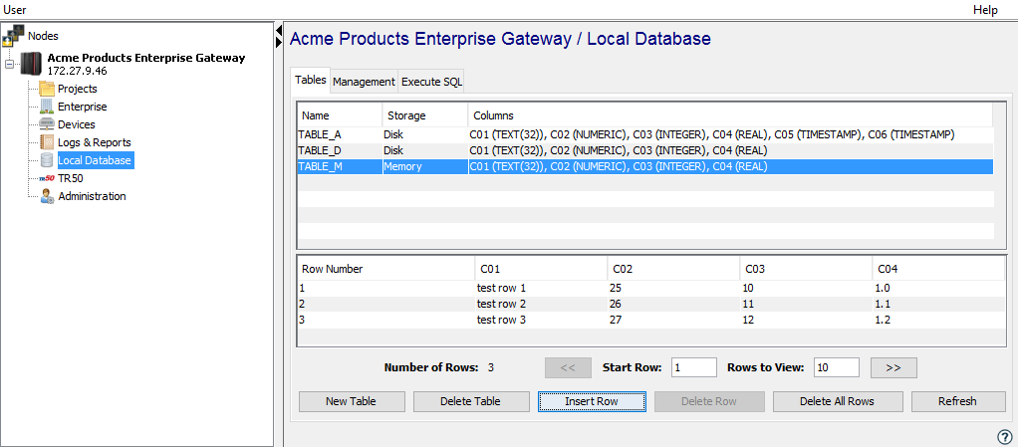Viewport: 1018px width, 447px height.
Task: Click the Projects folder icon
Action: pyautogui.click(x=47, y=89)
